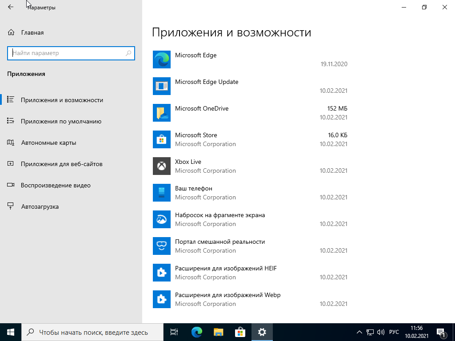This screenshot has height=341, width=455.
Task: Open Автономные карты section
Action: click(x=71, y=143)
